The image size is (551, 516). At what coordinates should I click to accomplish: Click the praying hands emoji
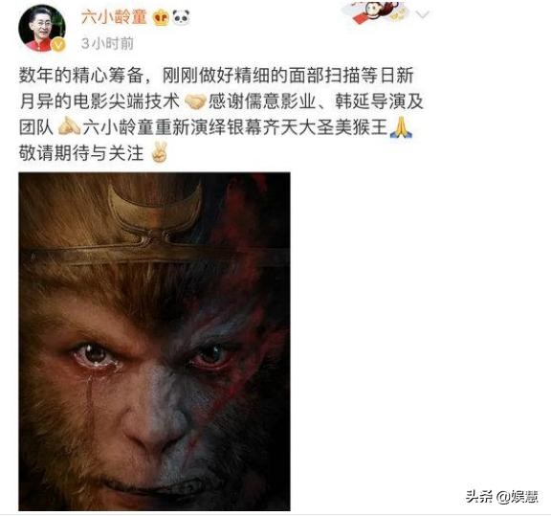click(402, 127)
